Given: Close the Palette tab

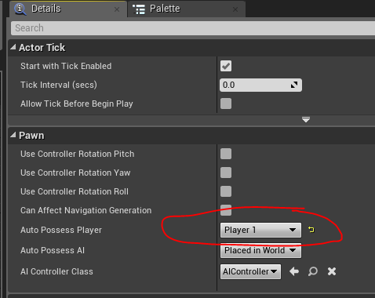Looking at the screenshot, I should click(235, 9).
